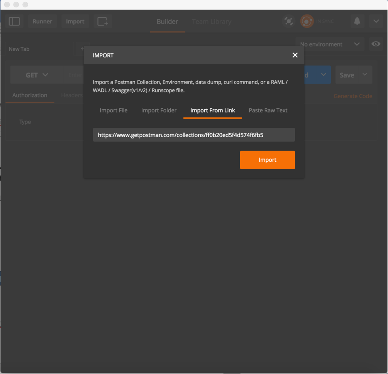This screenshot has width=388, height=374.
Task: Click the orange sync status icon
Action: (307, 22)
